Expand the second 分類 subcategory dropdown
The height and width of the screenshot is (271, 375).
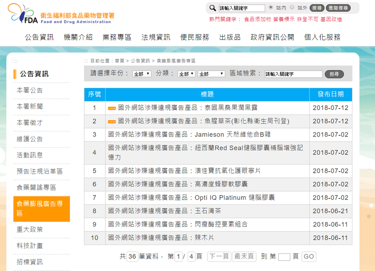point(211,74)
